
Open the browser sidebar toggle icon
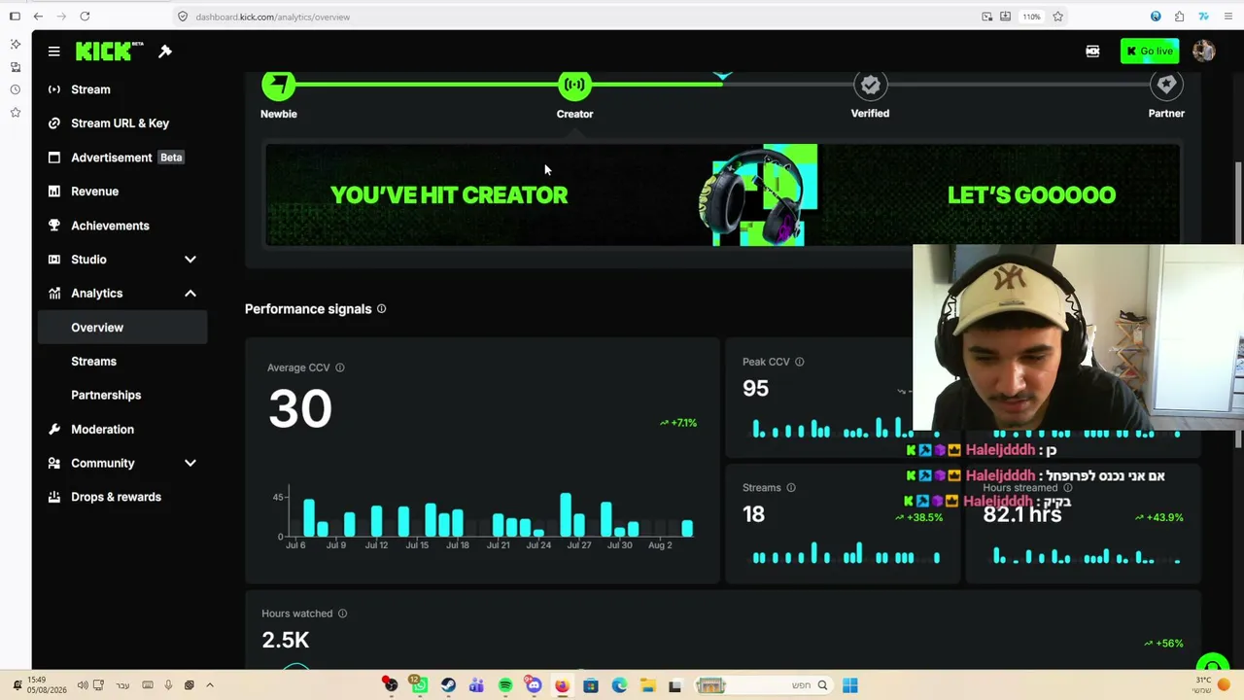15,17
